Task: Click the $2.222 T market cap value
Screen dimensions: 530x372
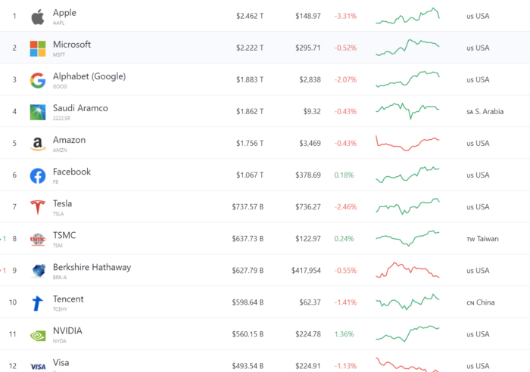Action: [x=250, y=48]
